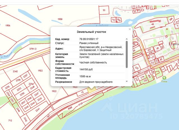The image size is (179, 130).
Task: Select parcel 15 on the map
Action: click(83, 92)
